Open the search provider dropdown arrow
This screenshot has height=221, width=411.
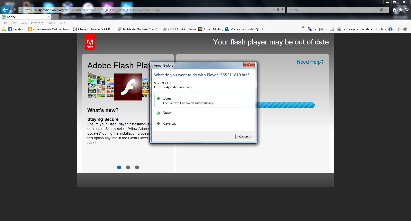point(386,10)
